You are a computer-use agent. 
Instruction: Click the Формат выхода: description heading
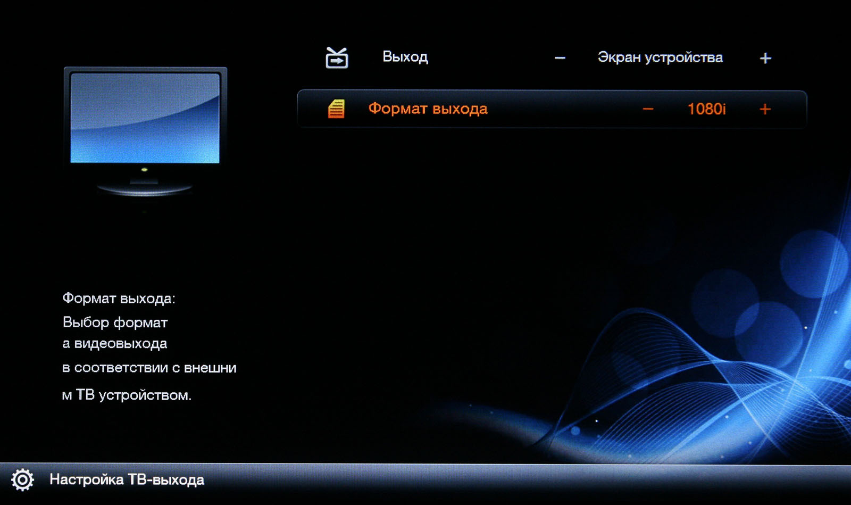pyautogui.click(x=119, y=299)
